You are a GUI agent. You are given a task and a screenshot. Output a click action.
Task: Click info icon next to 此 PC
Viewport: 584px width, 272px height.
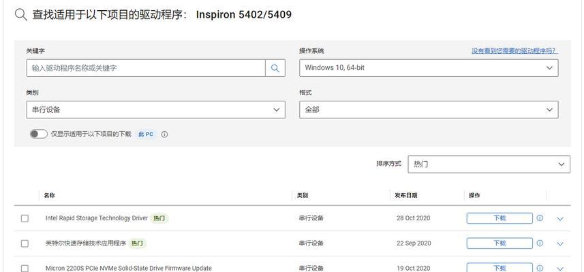click(165, 135)
